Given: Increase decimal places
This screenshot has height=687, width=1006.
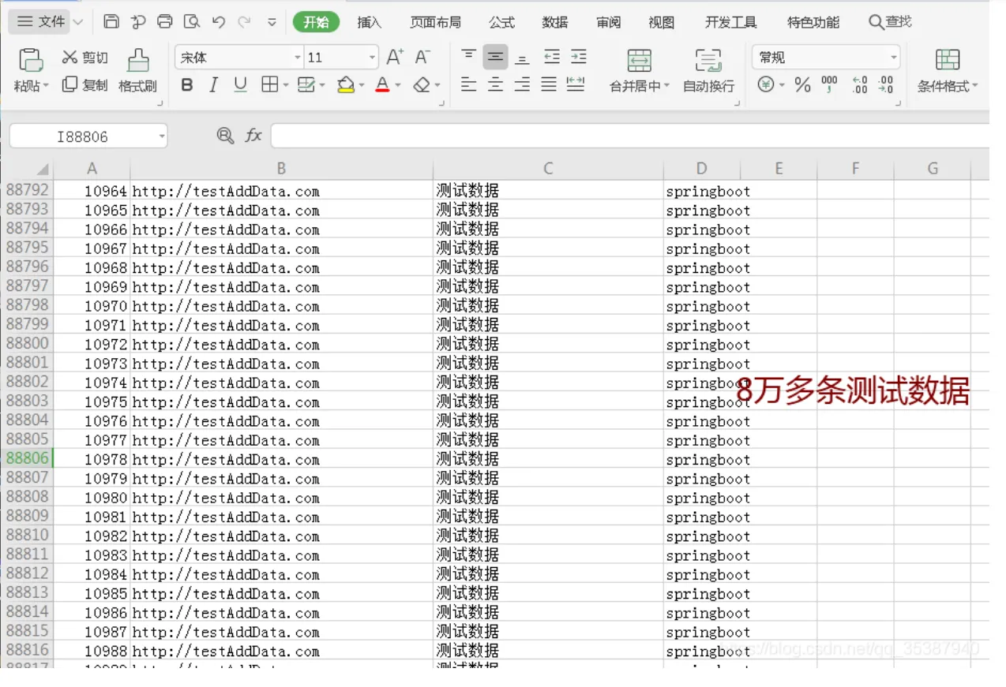Looking at the screenshot, I should tap(860, 84).
